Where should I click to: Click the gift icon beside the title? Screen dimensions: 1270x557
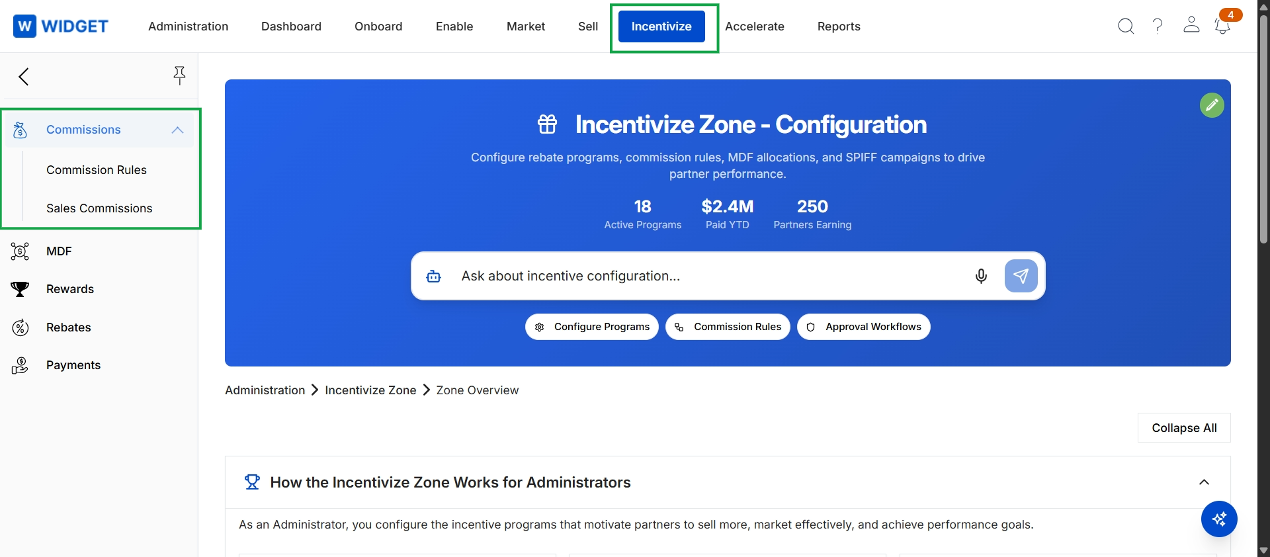(548, 124)
